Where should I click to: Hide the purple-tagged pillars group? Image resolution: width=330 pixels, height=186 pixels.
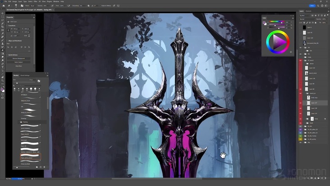pos(300,130)
